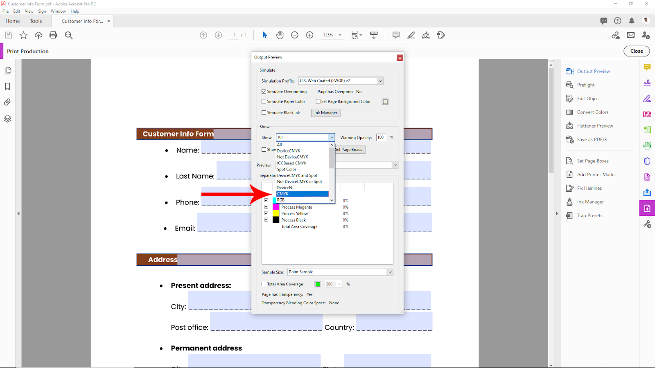The image size is (655, 368).
Task: Close Print Production panel
Action: click(x=637, y=51)
